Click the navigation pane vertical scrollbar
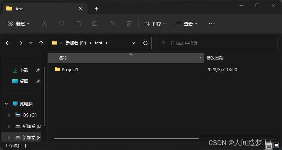Image resolution: width=282 pixels, height=150 pixels. click(x=44, y=97)
